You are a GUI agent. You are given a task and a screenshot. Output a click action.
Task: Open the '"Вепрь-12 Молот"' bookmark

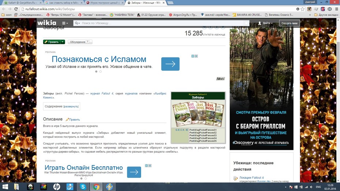60,15
